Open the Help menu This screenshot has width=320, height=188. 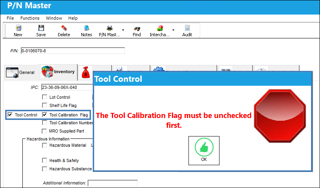73,18
